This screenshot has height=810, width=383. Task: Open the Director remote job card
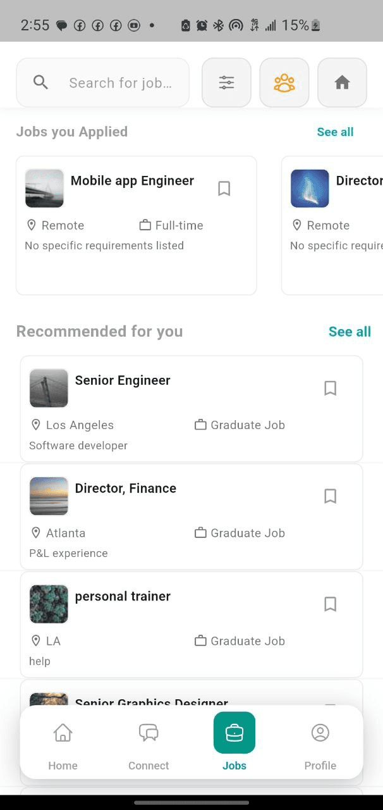(341, 225)
